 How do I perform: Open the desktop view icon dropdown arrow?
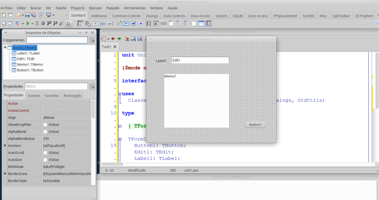coord(54,15)
